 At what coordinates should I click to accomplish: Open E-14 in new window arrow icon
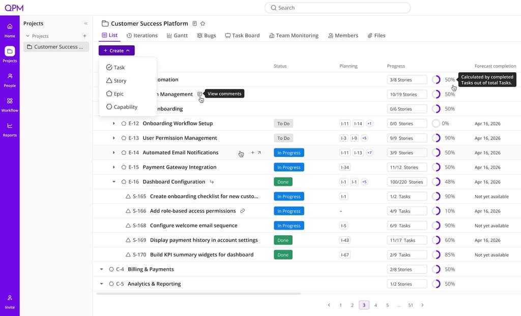click(259, 153)
